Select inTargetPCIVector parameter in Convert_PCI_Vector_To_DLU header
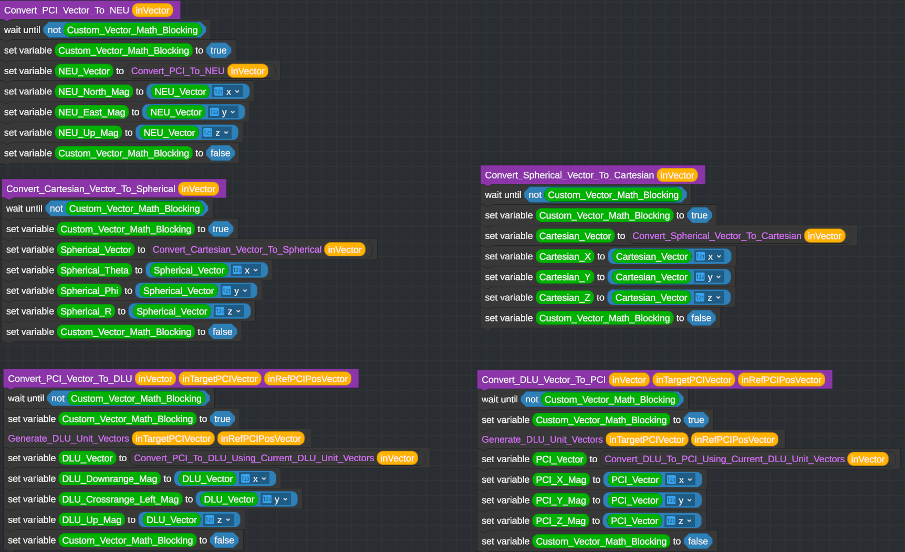This screenshot has width=905, height=552. [x=220, y=379]
